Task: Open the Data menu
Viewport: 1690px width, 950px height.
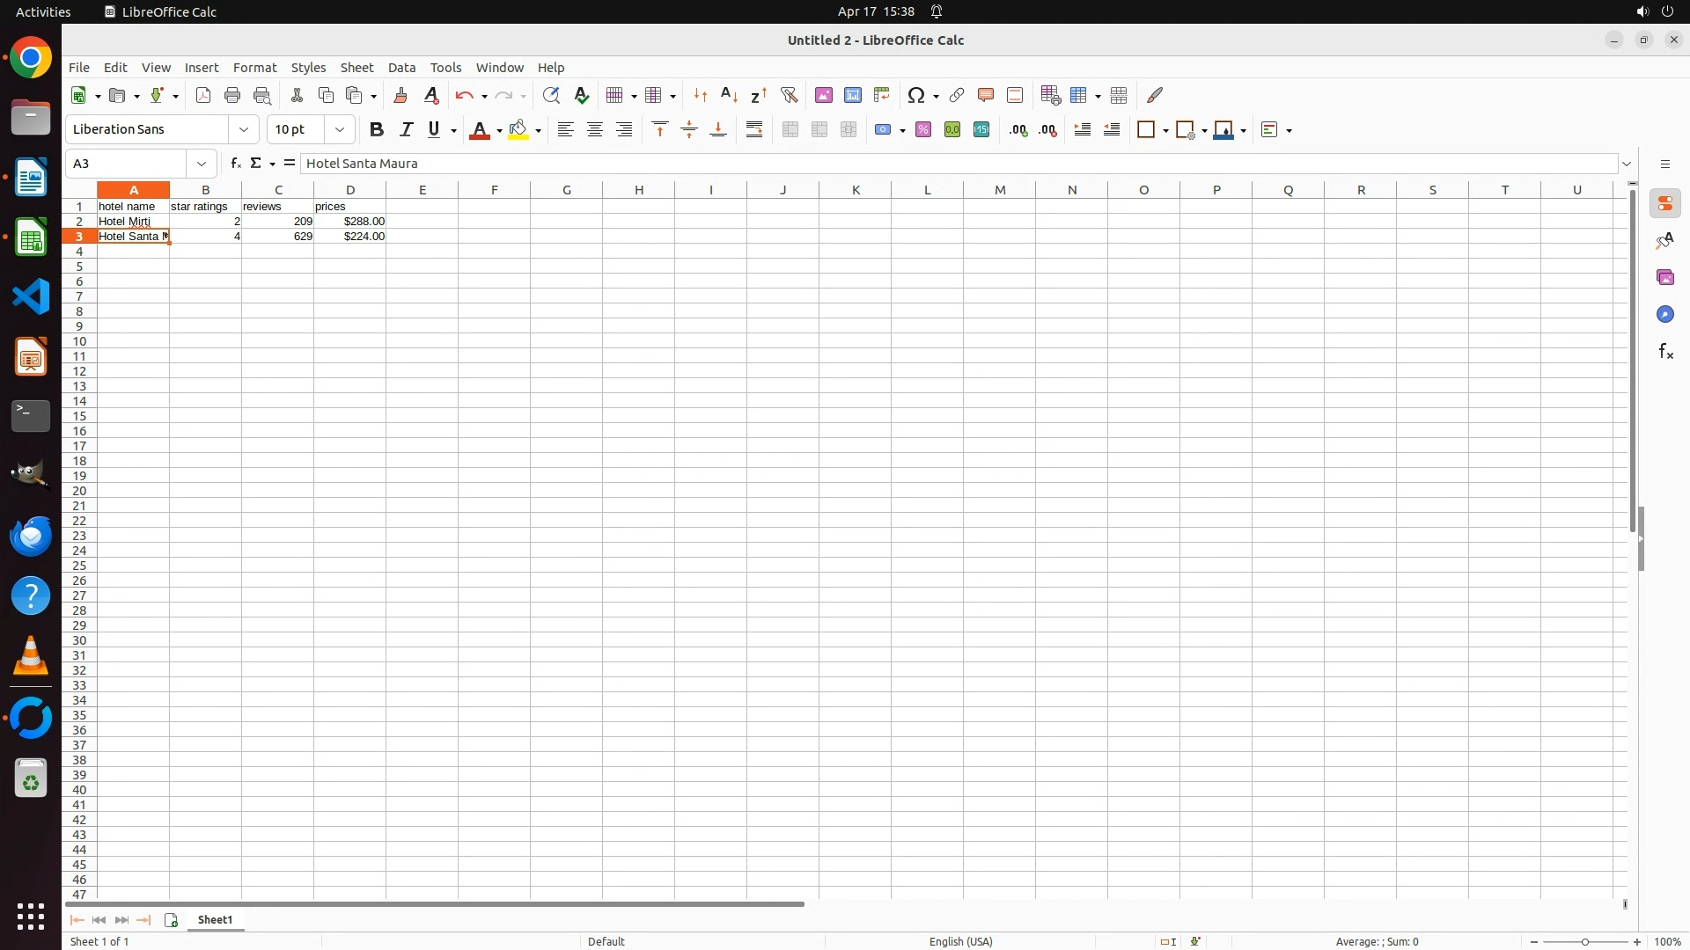Action: 401,68
